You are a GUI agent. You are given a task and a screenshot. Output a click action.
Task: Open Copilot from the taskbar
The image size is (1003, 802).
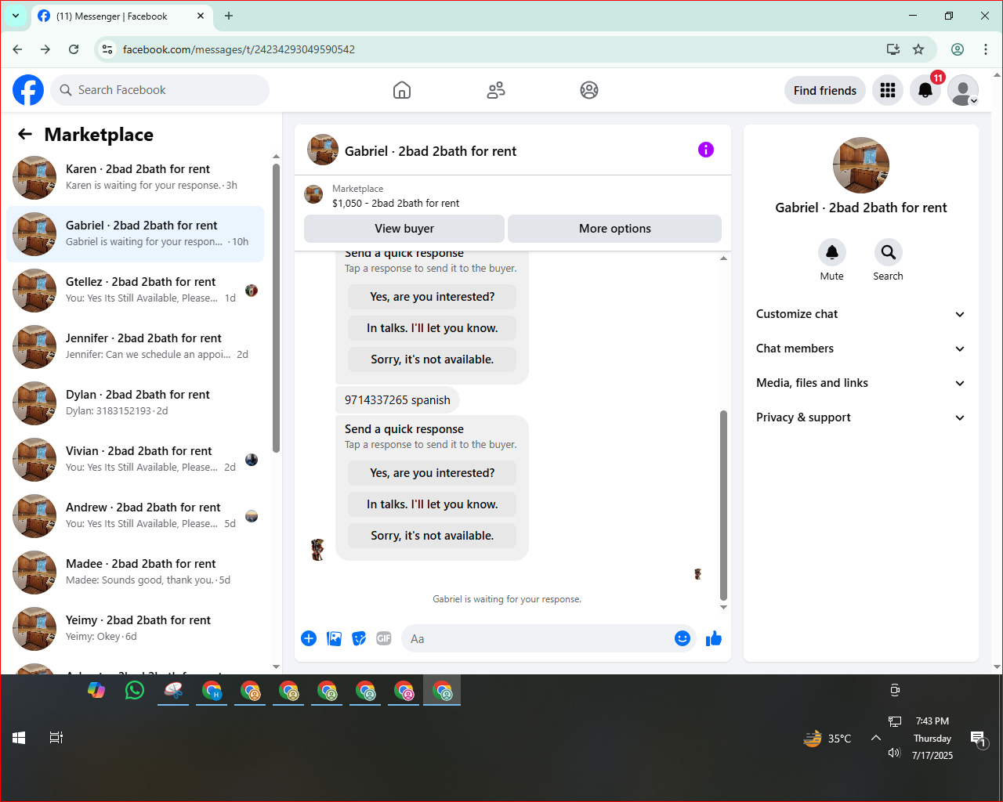(x=96, y=690)
